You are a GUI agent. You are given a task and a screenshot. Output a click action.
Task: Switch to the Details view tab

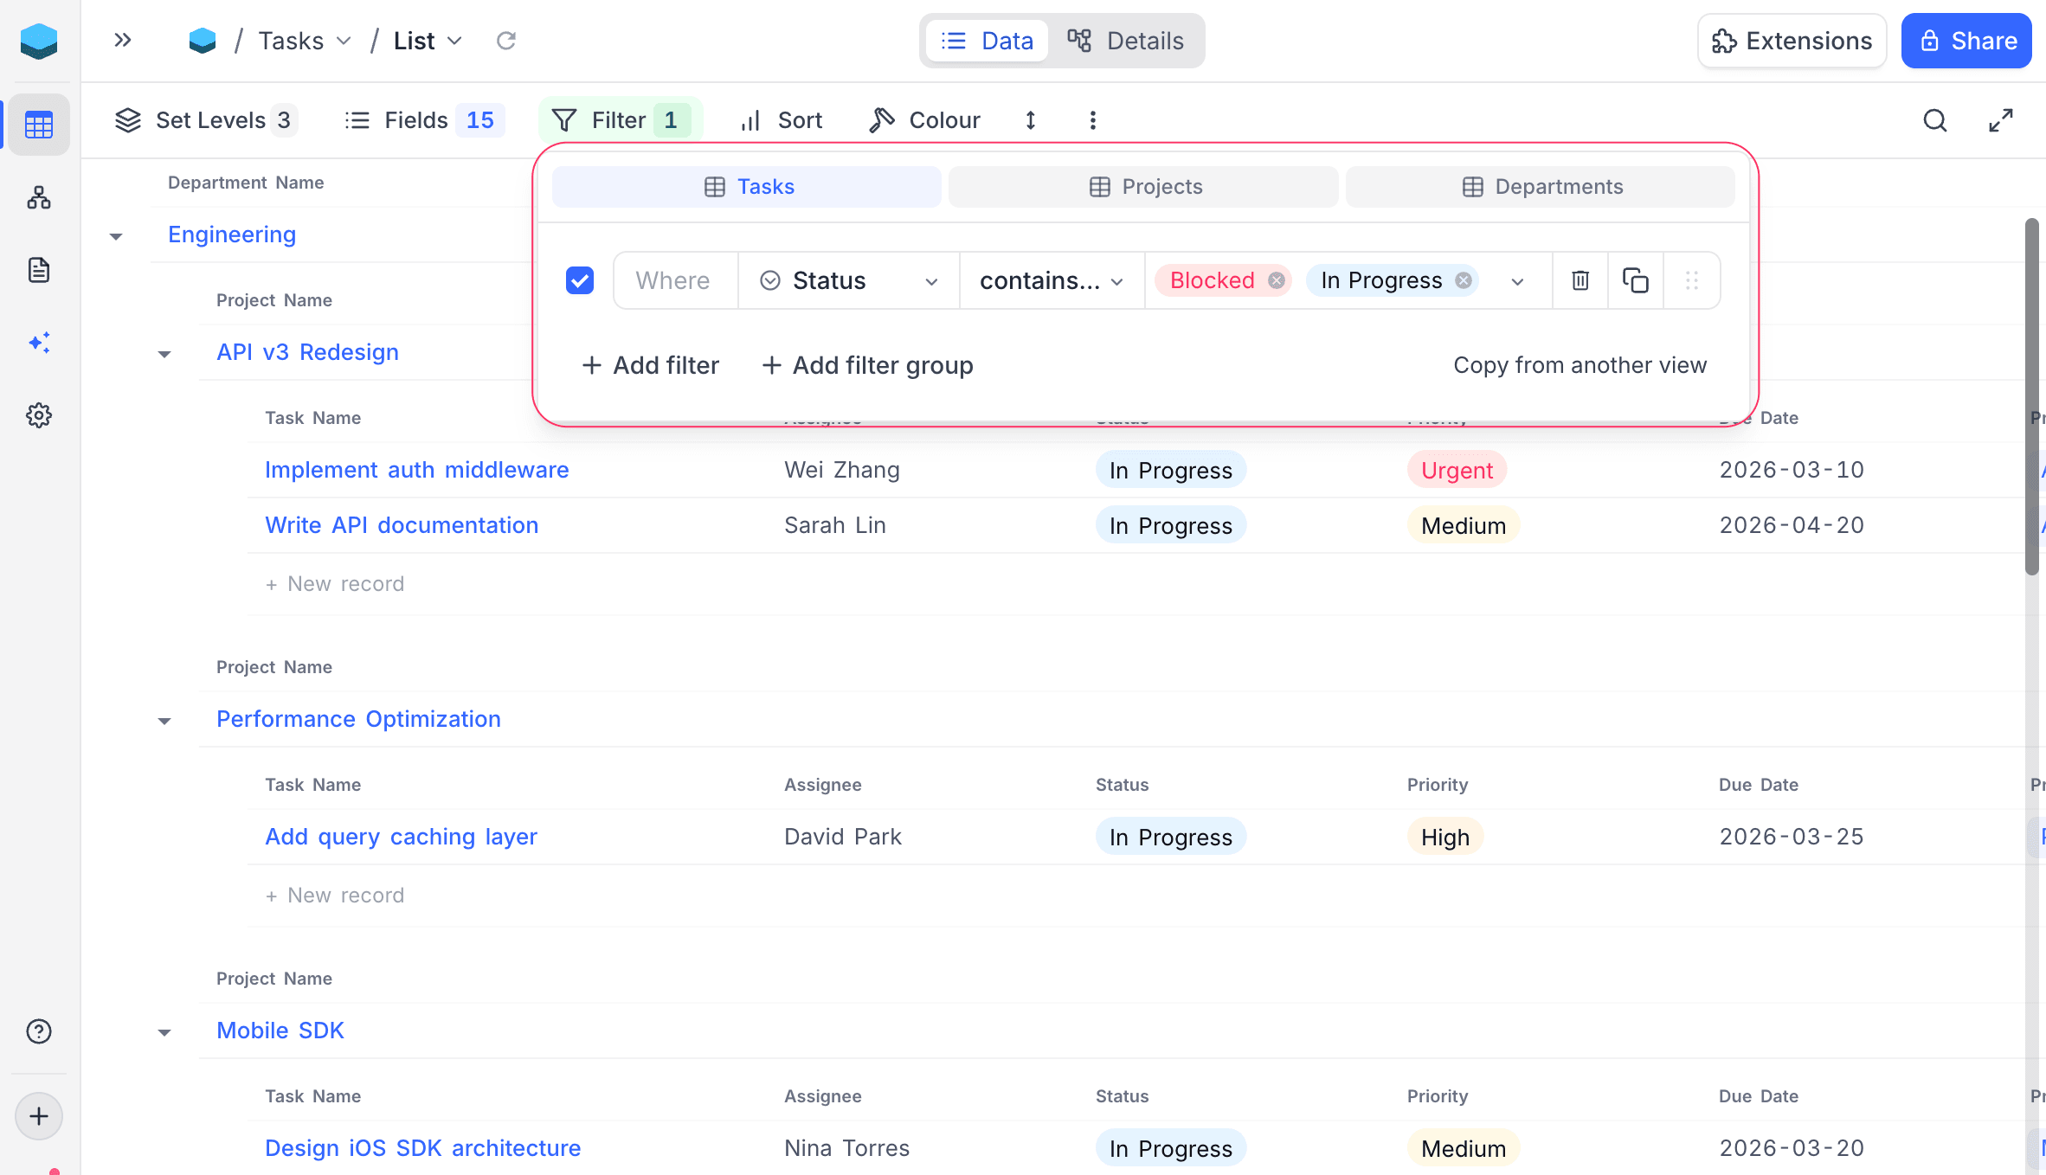[x=1125, y=41]
